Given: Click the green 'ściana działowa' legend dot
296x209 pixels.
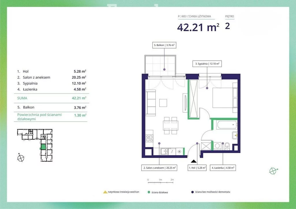Looking at the screenshot, I should pos(149,192).
